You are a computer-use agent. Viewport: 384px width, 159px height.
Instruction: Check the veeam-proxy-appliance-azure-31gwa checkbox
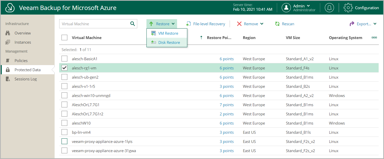(65, 151)
